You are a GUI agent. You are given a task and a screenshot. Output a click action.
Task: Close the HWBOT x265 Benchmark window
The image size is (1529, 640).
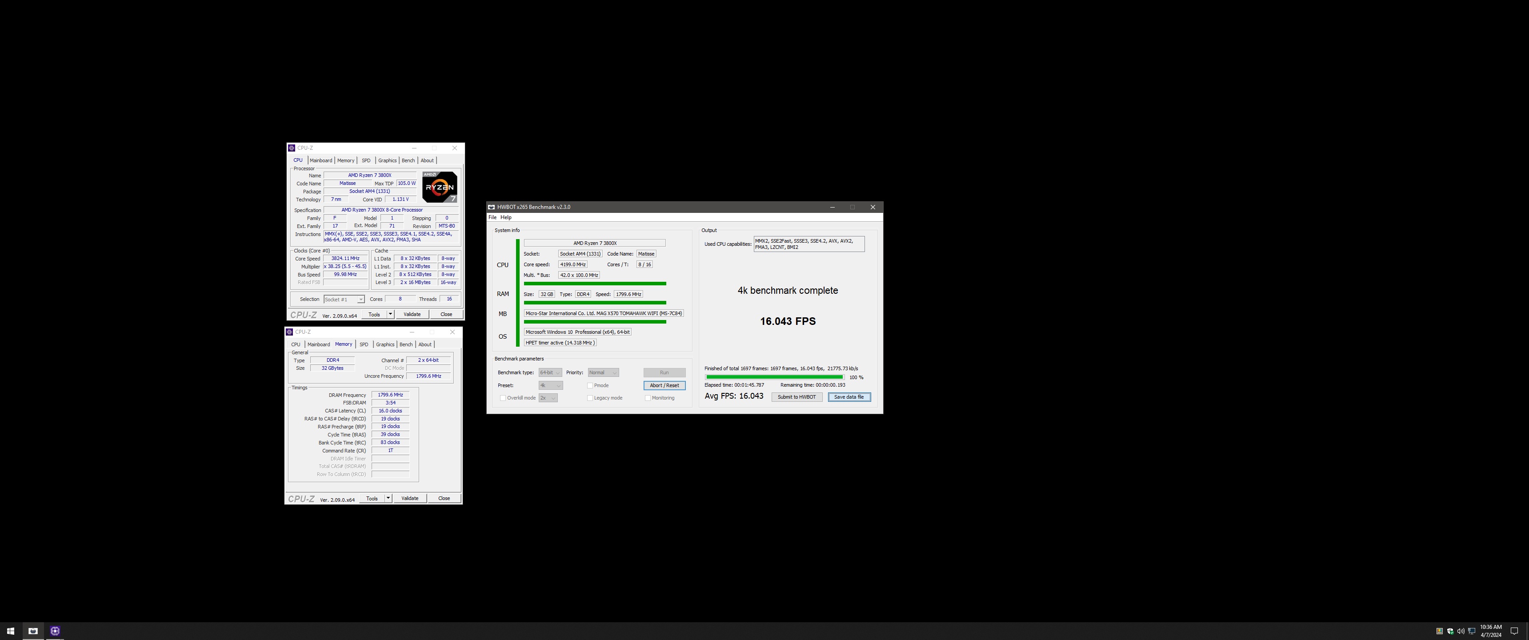coord(873,207)
